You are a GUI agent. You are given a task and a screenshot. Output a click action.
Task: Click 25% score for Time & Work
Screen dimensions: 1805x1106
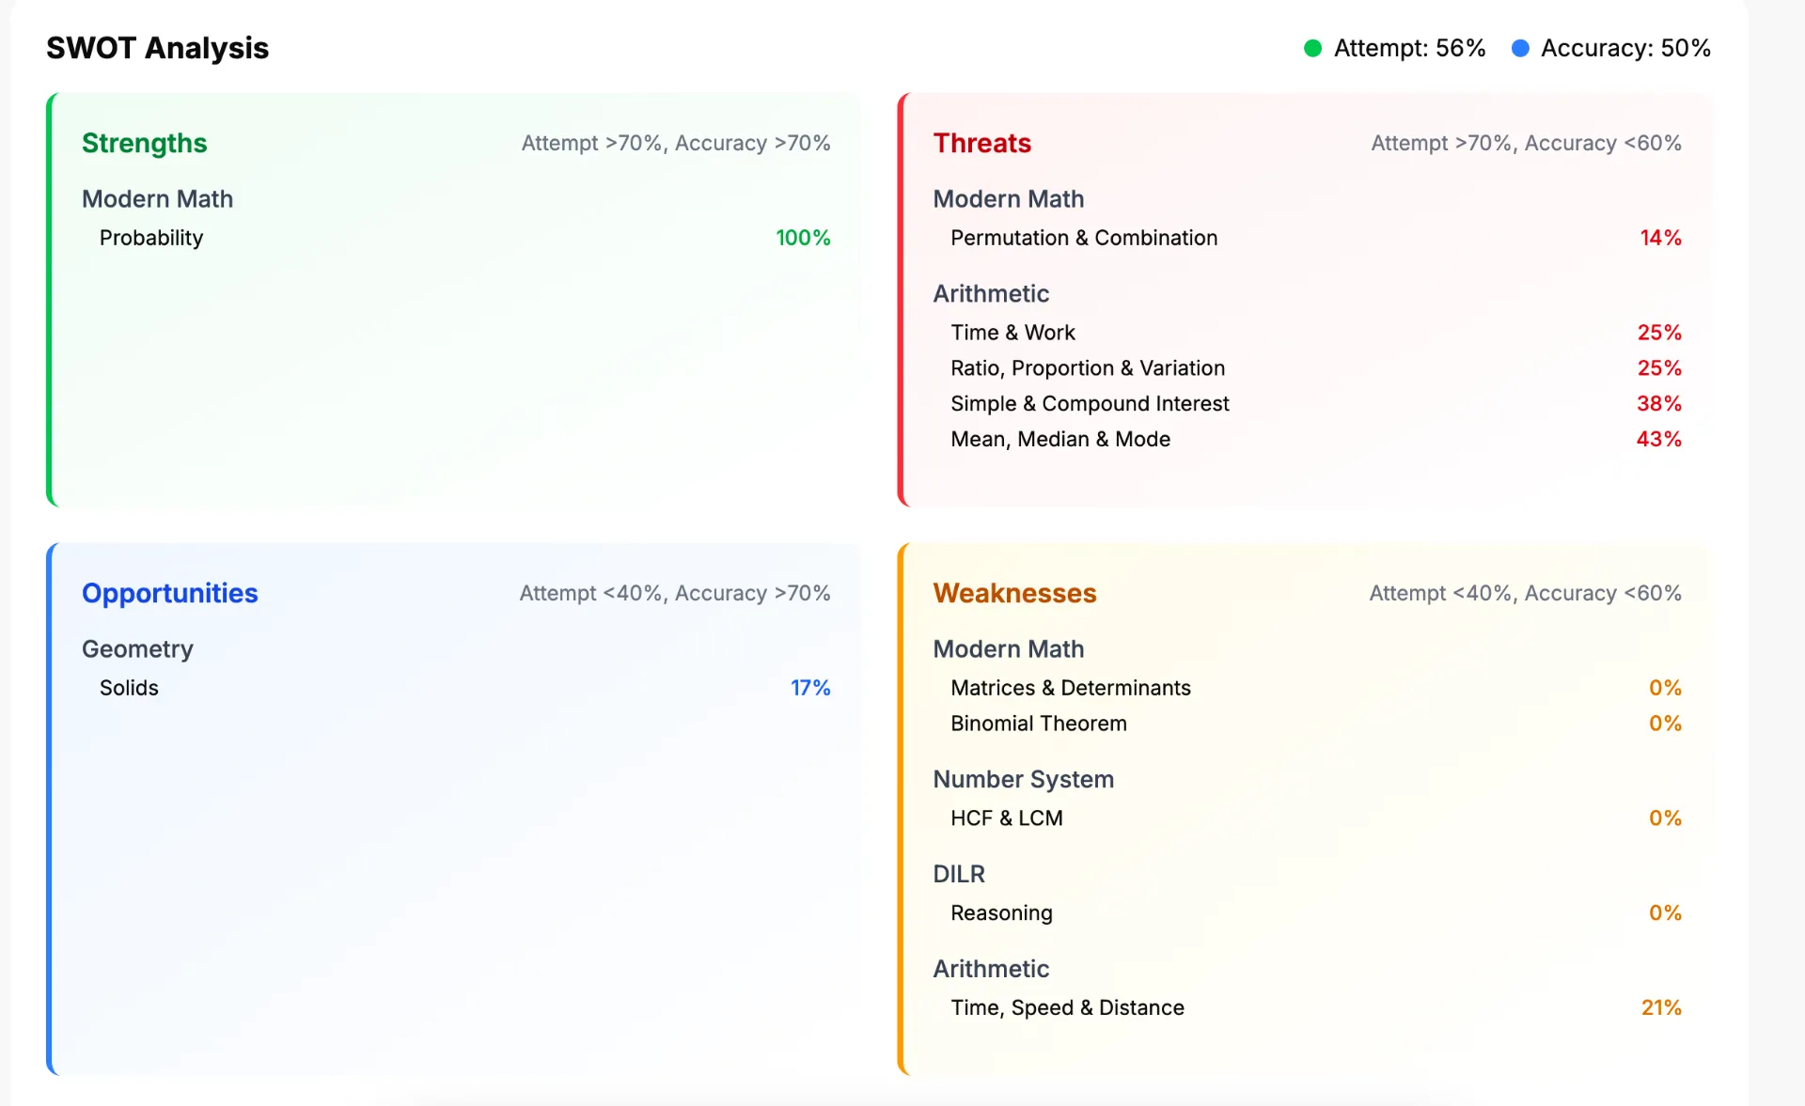pos(1659,333)
